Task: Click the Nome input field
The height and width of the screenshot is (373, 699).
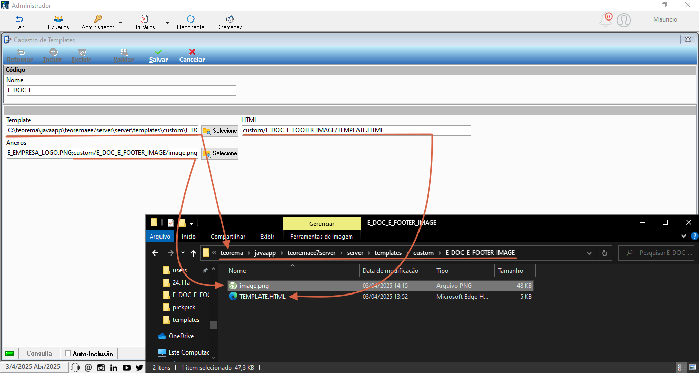Action: click(x=122, y=90)
